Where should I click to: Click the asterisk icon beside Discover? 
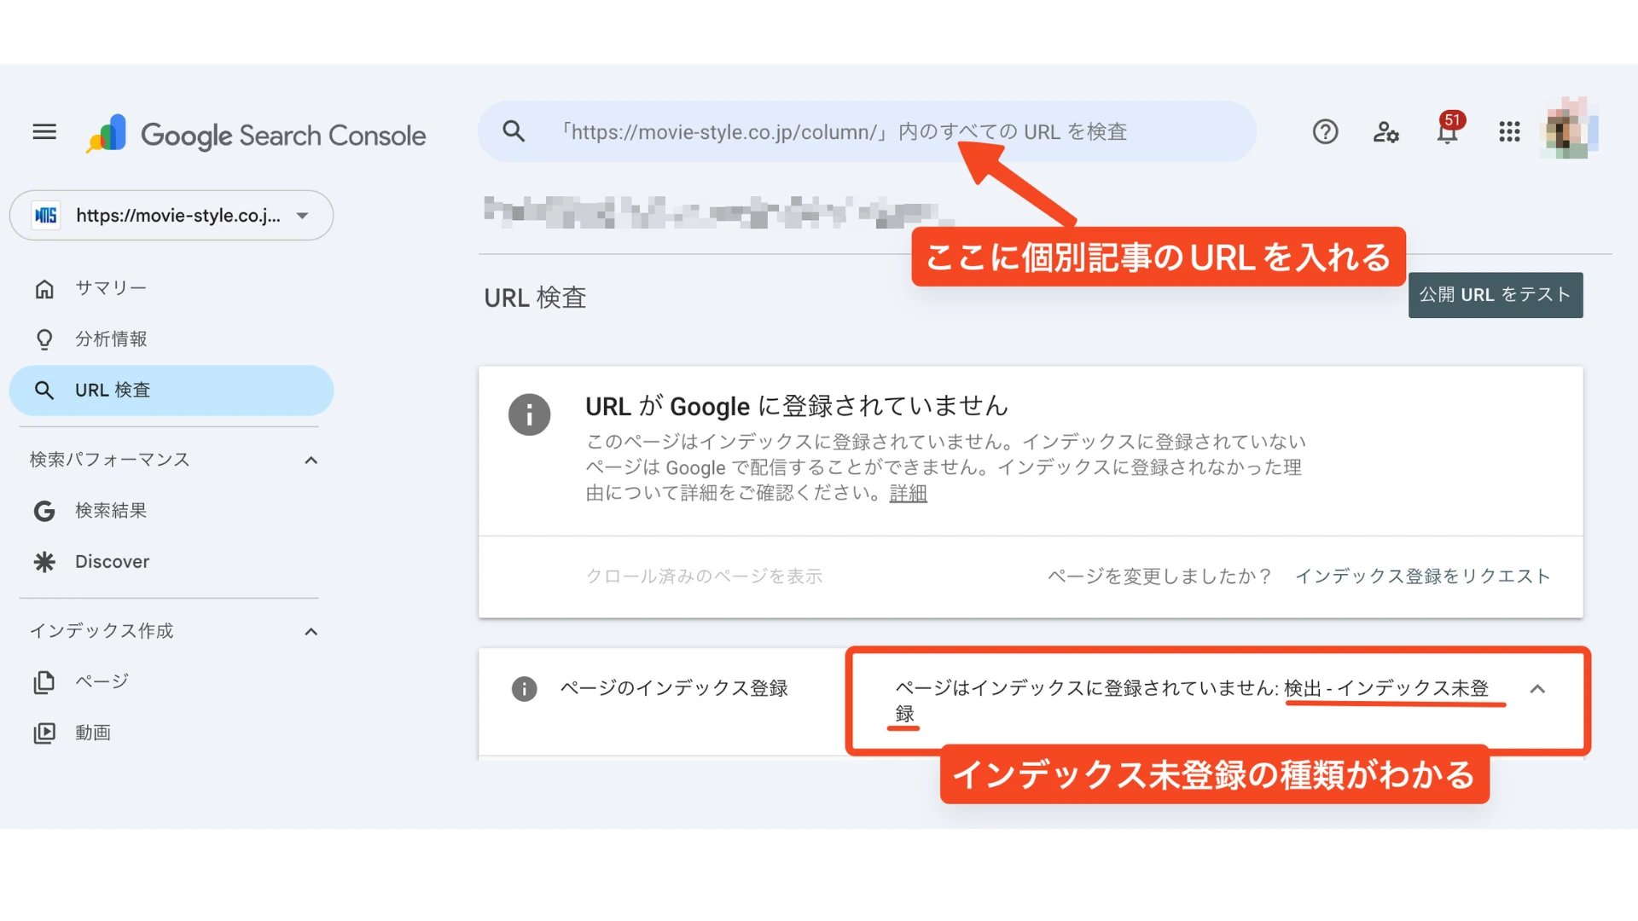click(x=44, y=562)
